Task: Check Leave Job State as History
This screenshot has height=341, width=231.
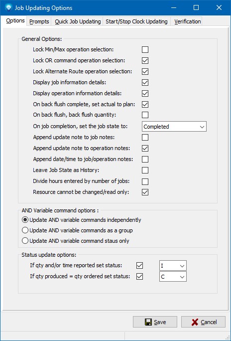Action: tap(145, 170)
